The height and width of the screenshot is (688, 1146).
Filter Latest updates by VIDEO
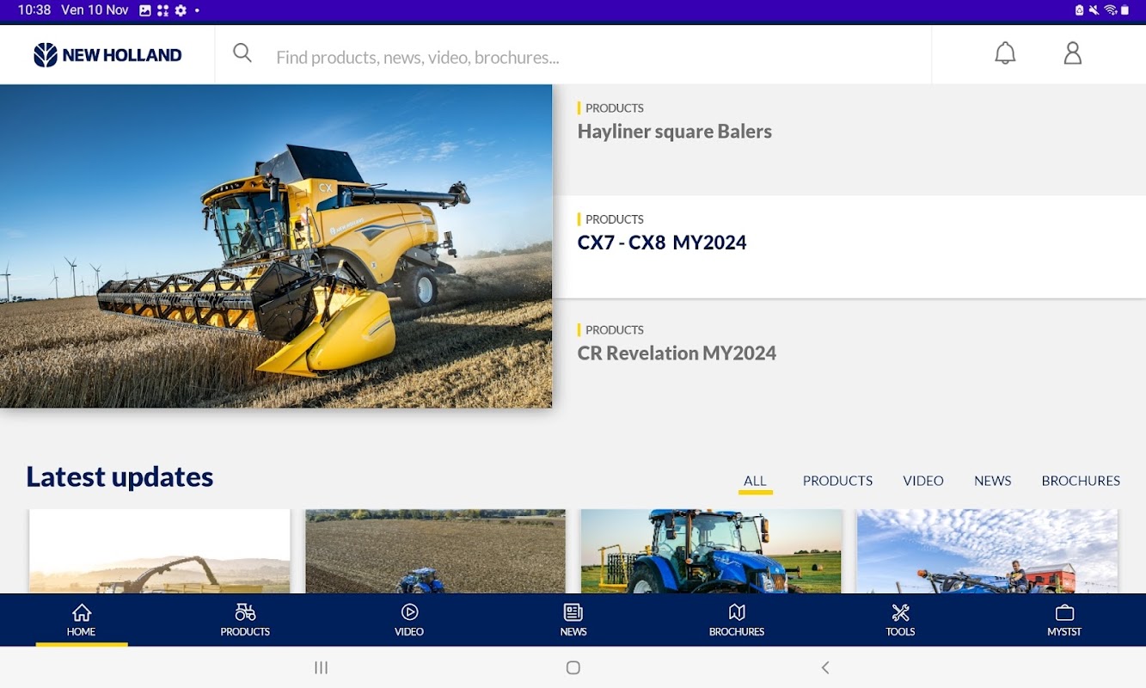(923, 481)
